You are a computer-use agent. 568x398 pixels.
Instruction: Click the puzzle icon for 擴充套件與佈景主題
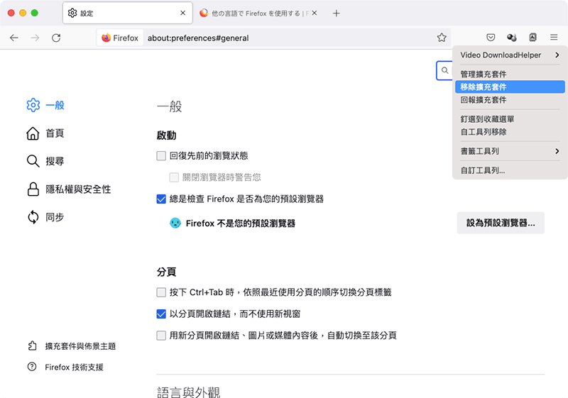point(32,346)
